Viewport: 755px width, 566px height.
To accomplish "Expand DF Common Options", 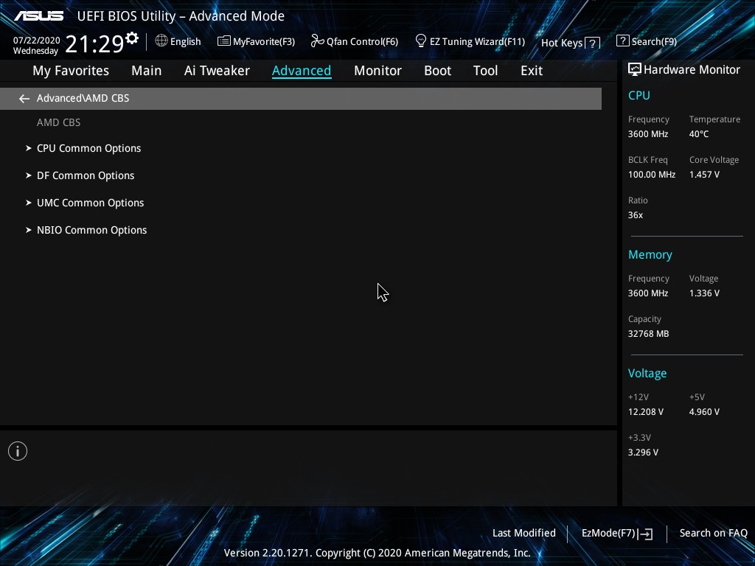I will coord(86,175).
